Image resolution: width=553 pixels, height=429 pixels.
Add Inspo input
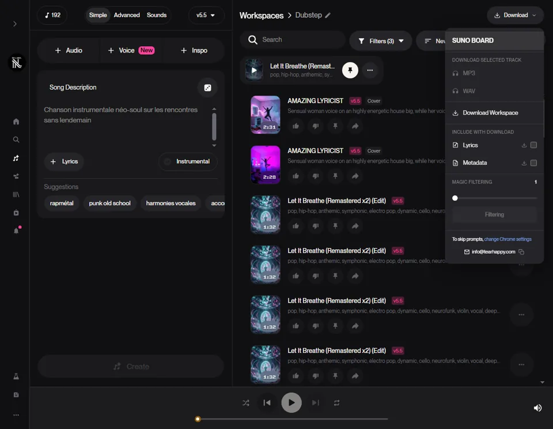pos(194,51)
